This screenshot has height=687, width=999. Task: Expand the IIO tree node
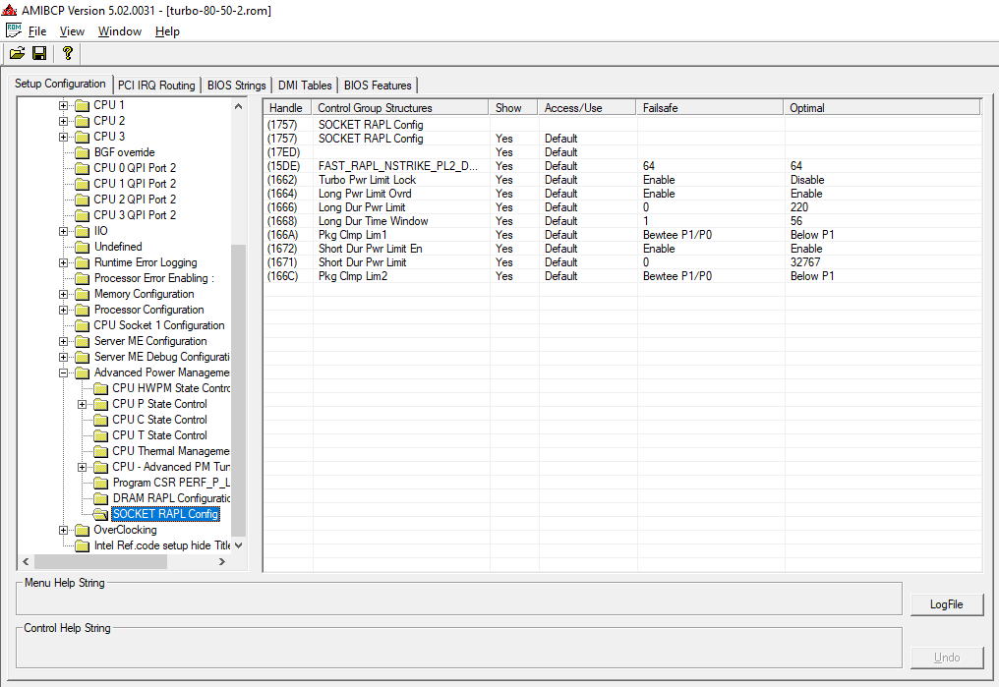tap(63, 231)
